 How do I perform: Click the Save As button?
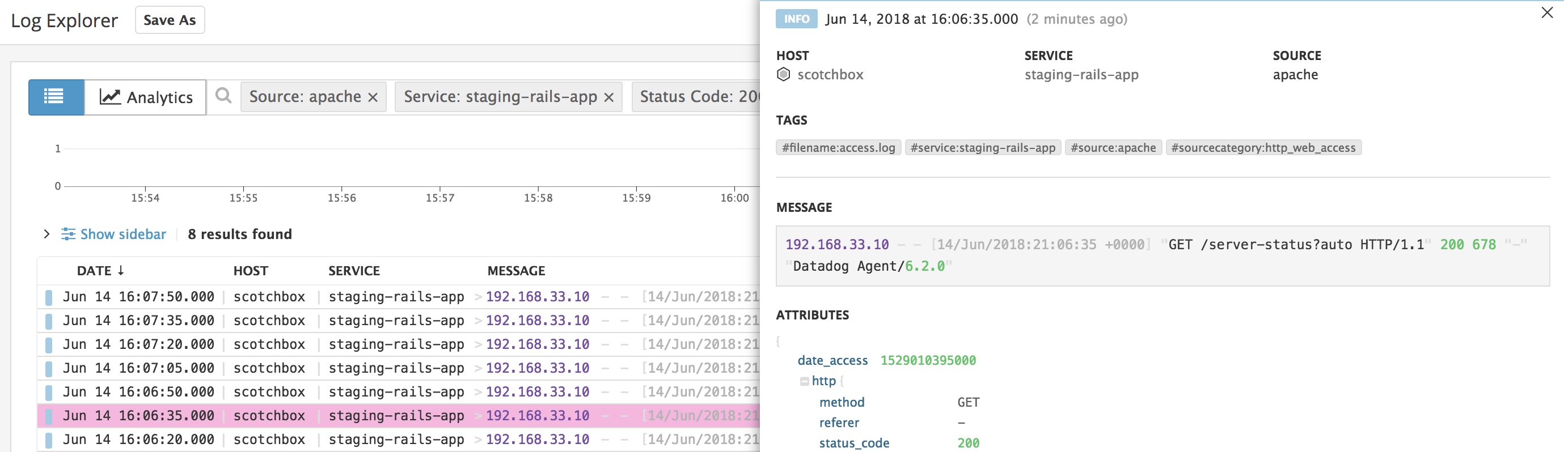pyautogui.click(x=170, y=20)
